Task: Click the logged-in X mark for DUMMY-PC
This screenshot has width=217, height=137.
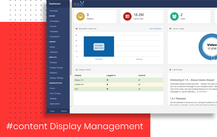Action: (x=107, y=84)
